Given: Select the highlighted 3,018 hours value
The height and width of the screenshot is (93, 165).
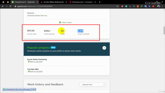Looking at the screenshot, I should (80, 31).
